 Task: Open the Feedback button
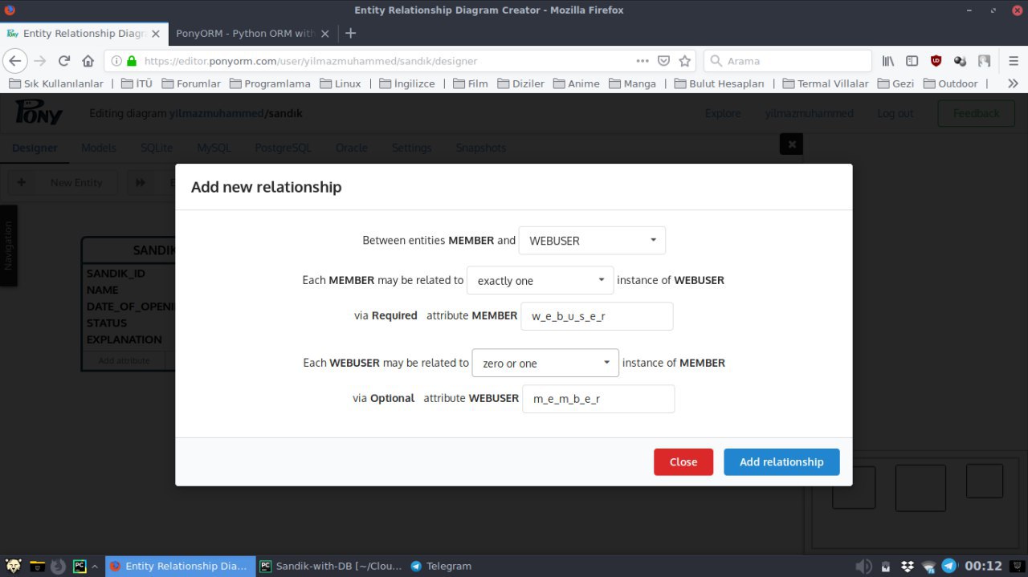977,113
